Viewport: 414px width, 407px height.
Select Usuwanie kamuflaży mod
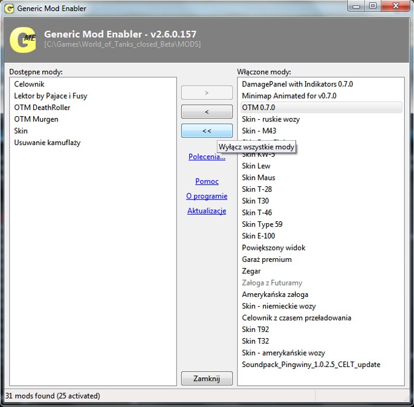(x=47, y=143)
